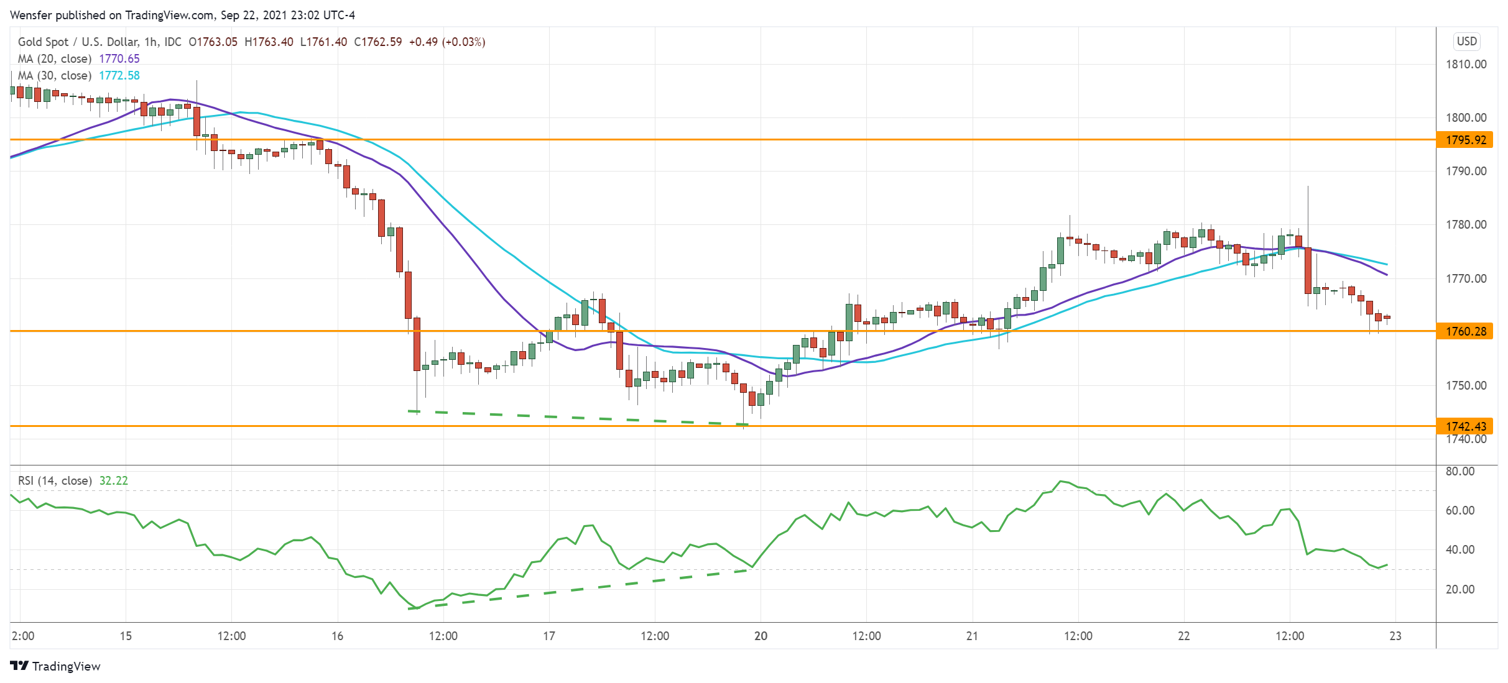Click the RSI value 32.22 in legend

(114, 480)
